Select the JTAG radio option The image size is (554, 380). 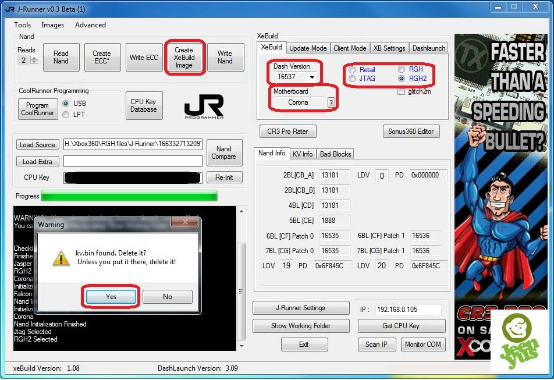(x=352, y=79)
